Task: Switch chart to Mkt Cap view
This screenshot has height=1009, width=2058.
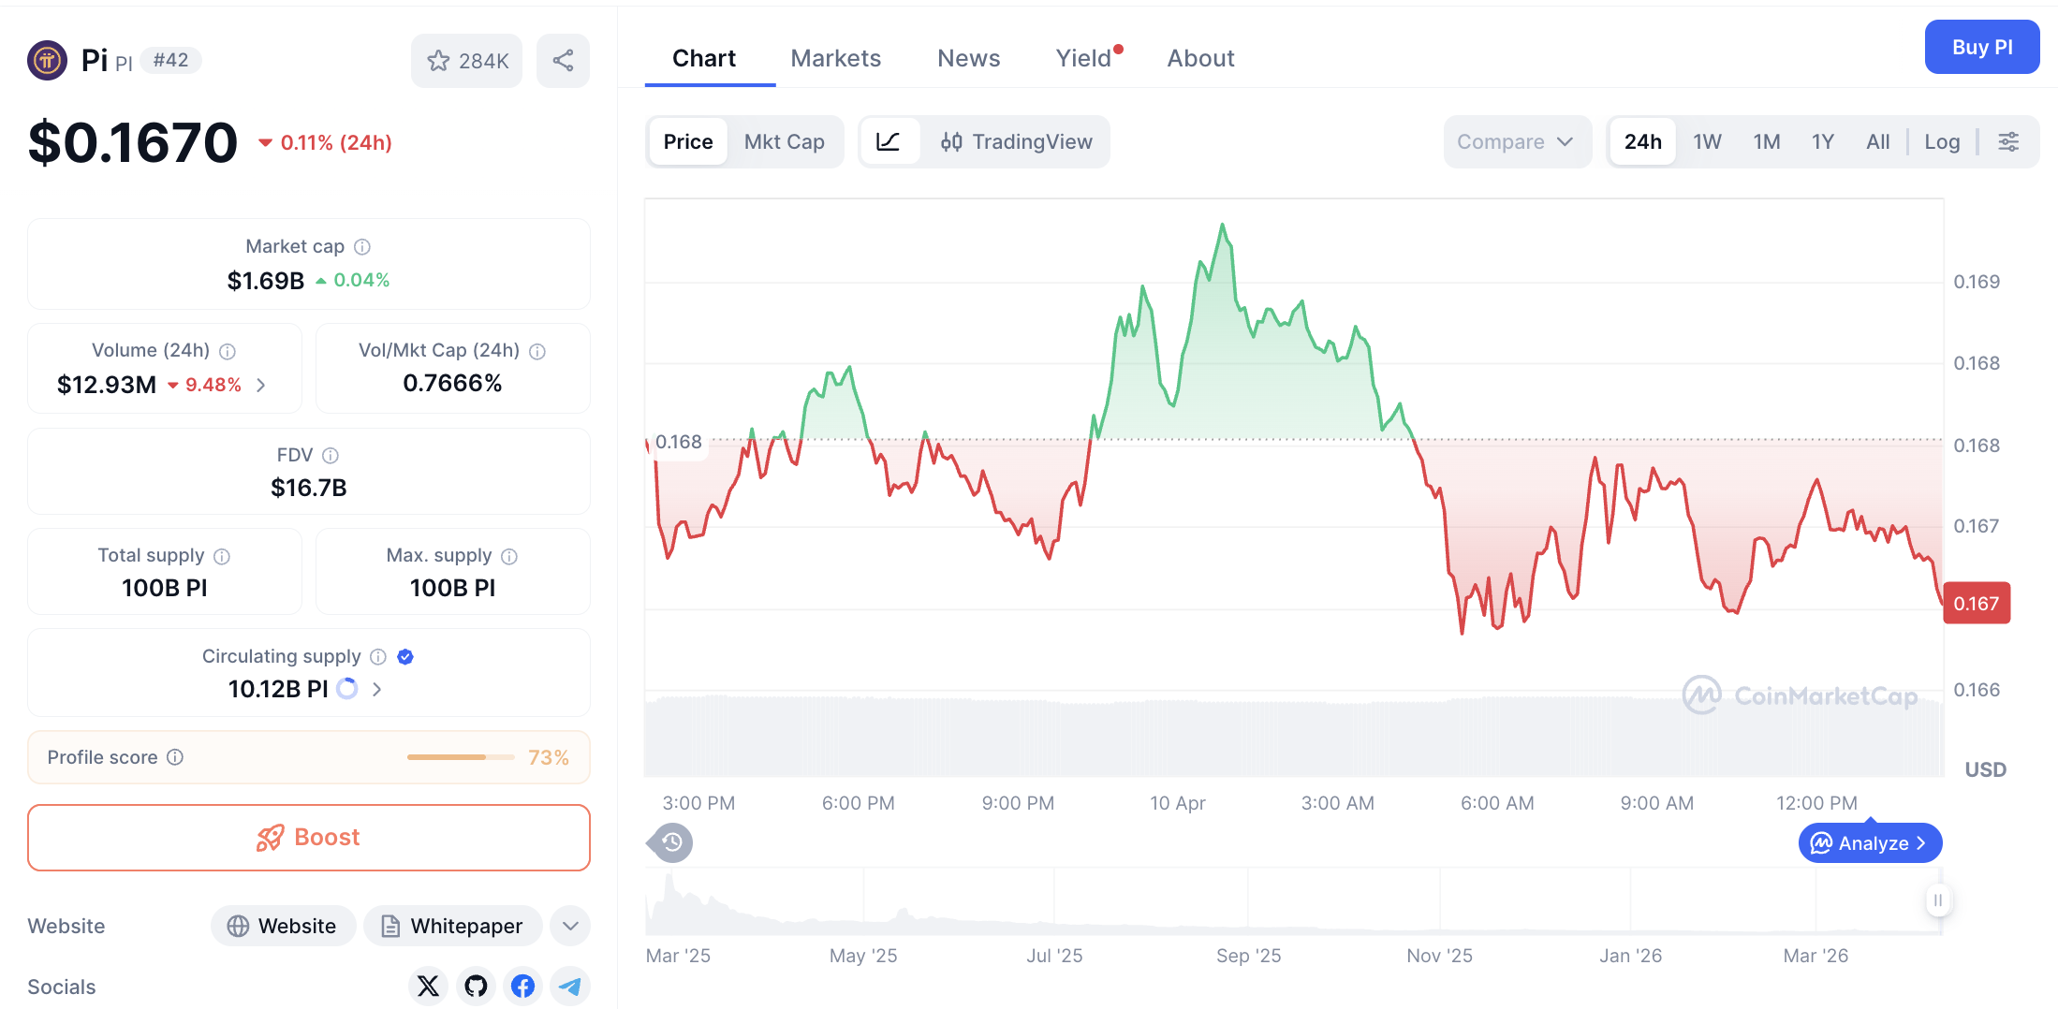Action: click(x=785, y=141)
